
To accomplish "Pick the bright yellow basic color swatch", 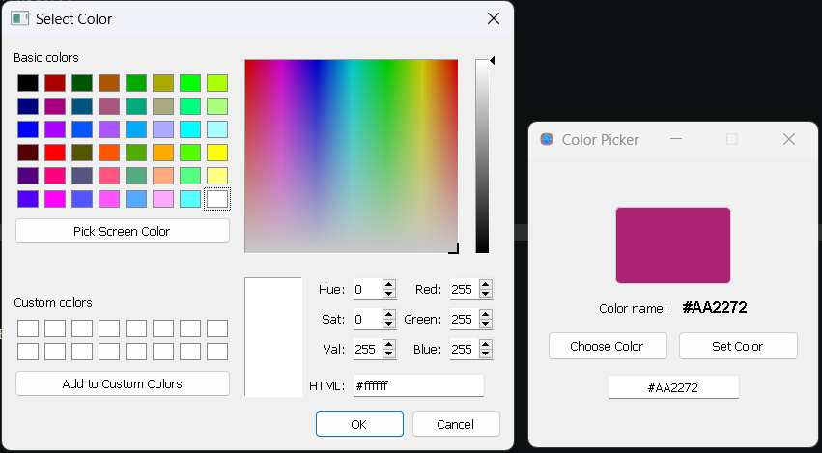I will (x=217, y=153).
